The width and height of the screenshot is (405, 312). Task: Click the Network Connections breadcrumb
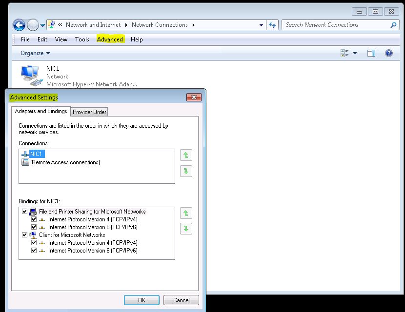click(160, 25)
